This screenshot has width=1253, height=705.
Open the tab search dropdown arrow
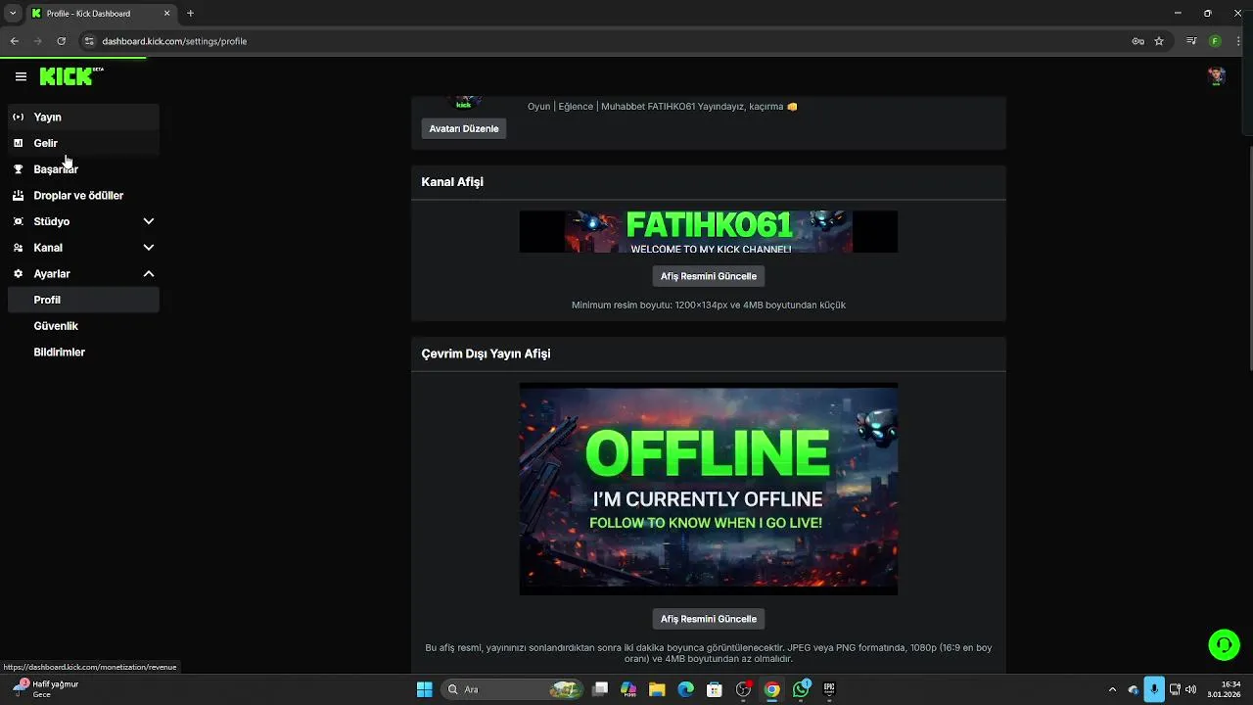[12, 13]
